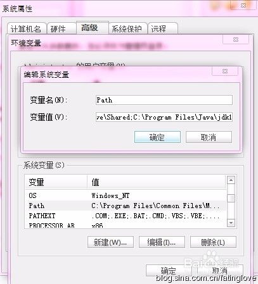Click the 变量名 input field containing Path
Viewport: 258px width, 284px height.
coord(164,100)
